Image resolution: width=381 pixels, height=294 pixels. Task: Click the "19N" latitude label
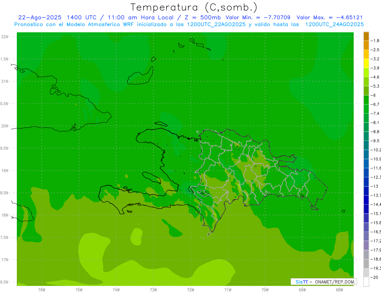[x=5, y=171]
